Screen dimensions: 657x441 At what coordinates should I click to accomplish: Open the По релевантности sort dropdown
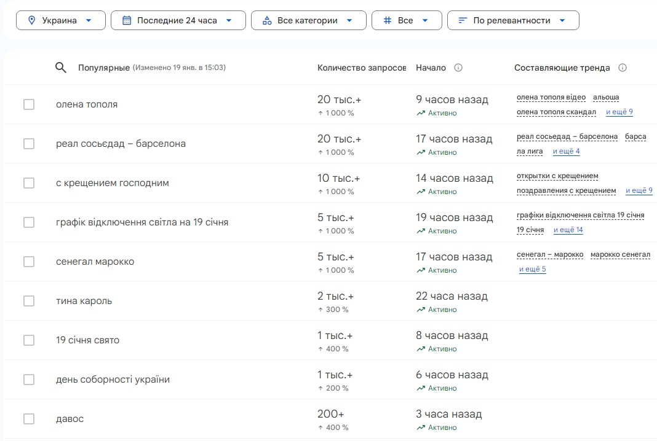tap(562, 20)
